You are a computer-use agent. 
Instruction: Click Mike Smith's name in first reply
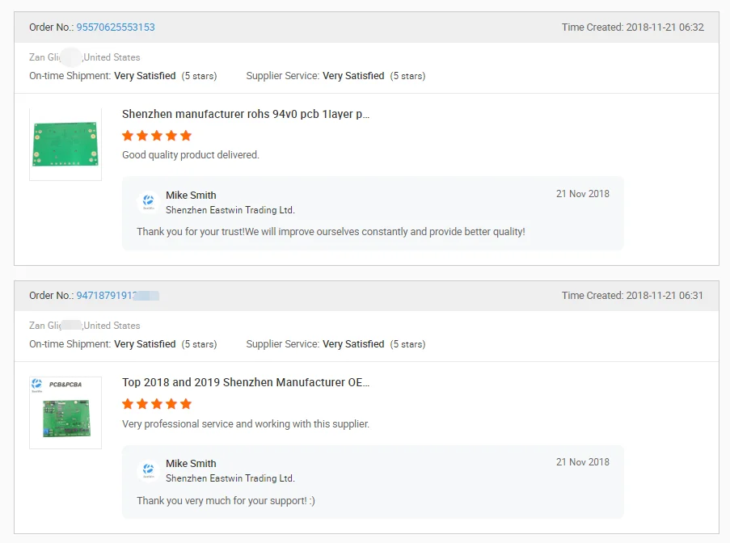[x=191, y=195]
